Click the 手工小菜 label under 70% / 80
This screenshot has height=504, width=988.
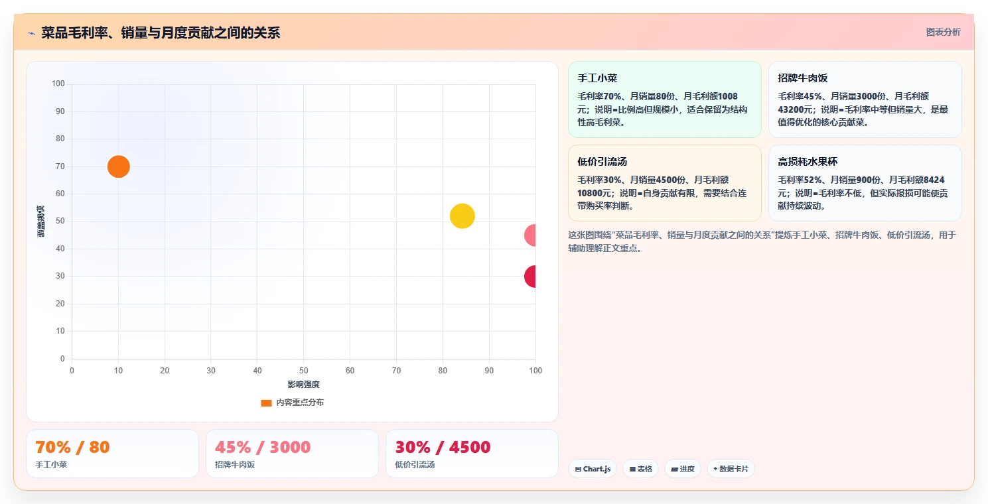click(x=51, y=465)
